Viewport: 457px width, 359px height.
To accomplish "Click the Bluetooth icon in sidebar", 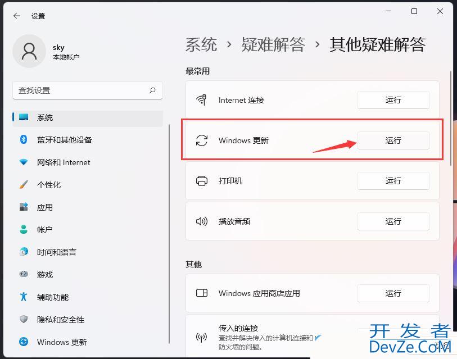I will pyautogui.click(x=24, y=139).
